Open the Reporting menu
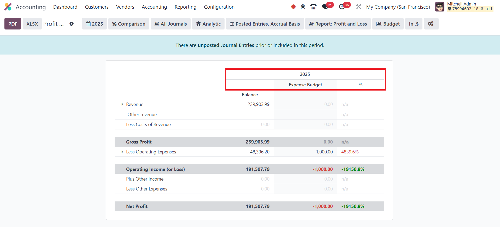Image resolution: width=500 pixels, height=227 pixels. point(185,7)
